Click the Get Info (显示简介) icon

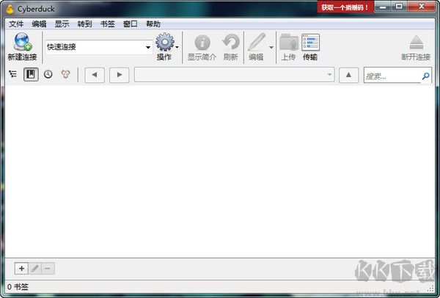(202, 43)
